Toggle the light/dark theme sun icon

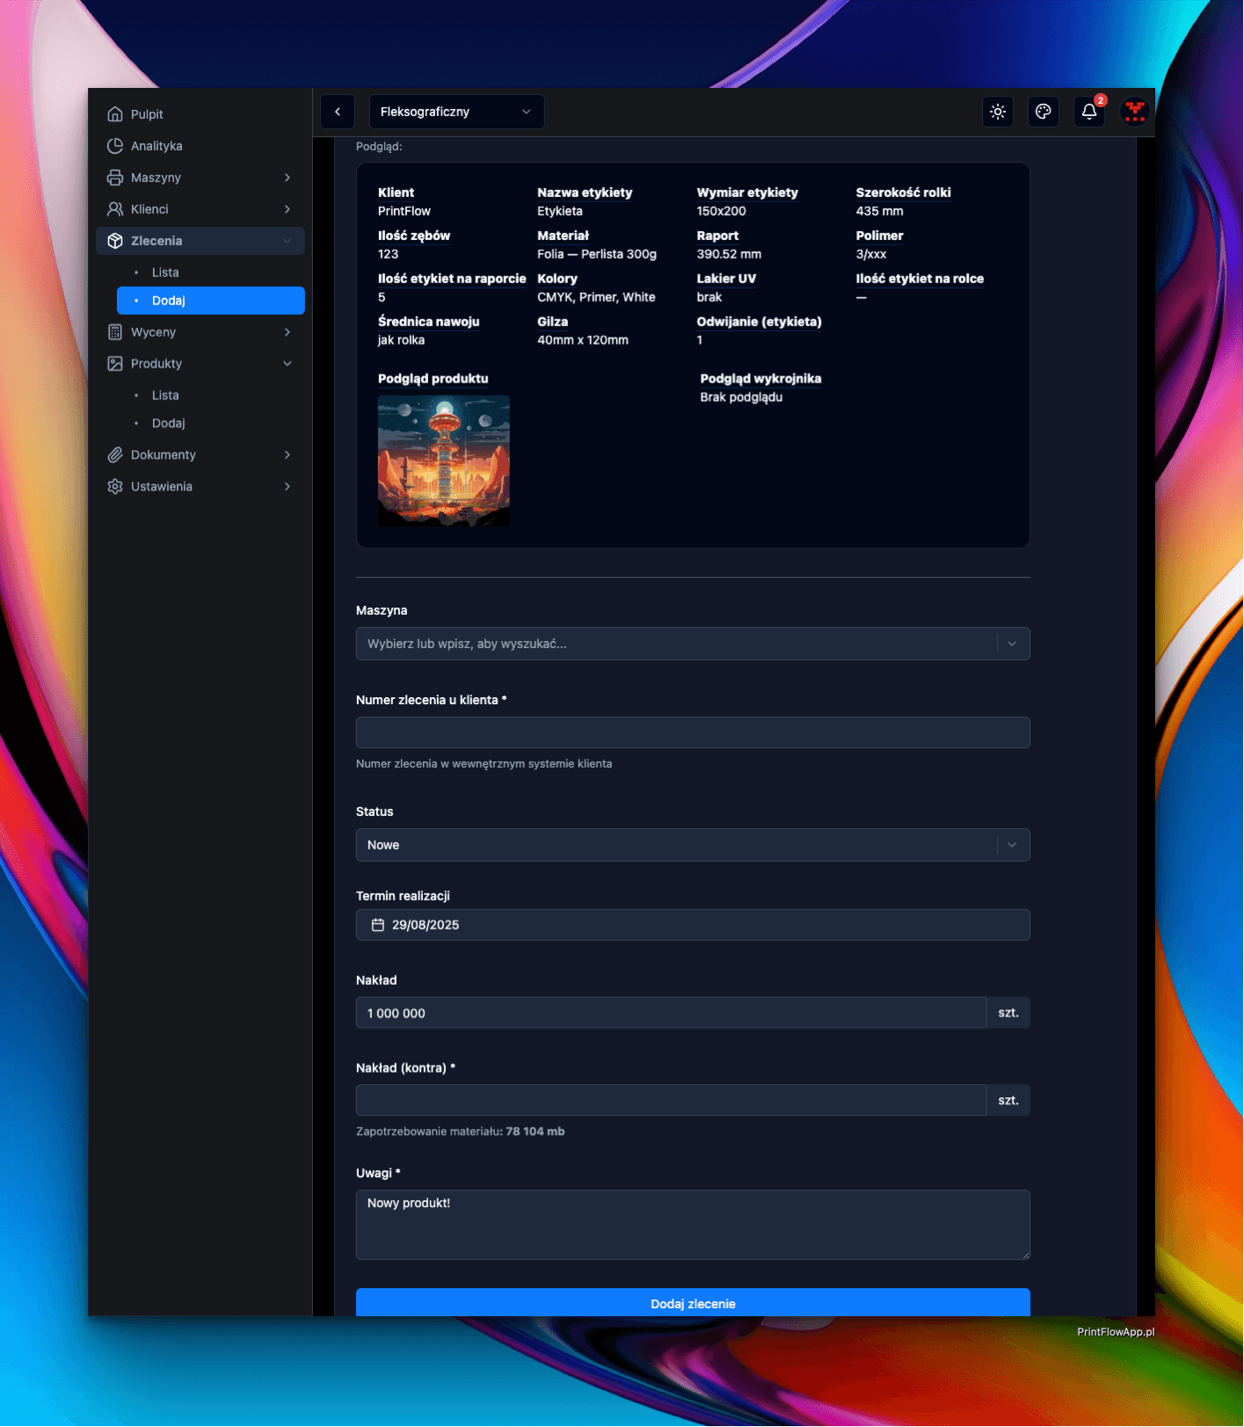pyautogui.click(x=998, y=112)
